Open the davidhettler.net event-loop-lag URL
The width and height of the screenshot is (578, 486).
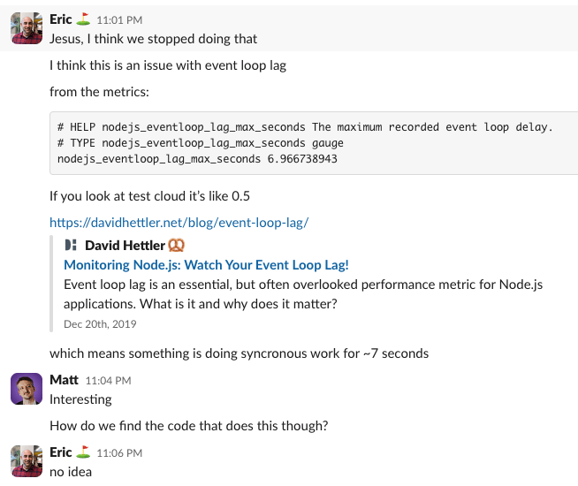[x=179, y=223]
